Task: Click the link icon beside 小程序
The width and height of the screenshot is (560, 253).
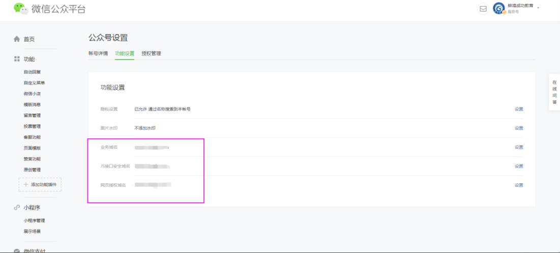Action: [x=17, y=208]
